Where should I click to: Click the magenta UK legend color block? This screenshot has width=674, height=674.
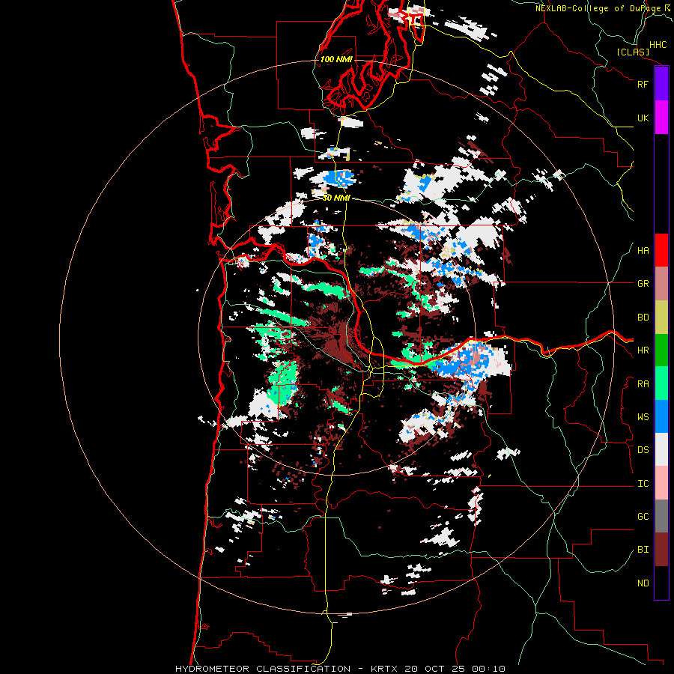(661, 118)
